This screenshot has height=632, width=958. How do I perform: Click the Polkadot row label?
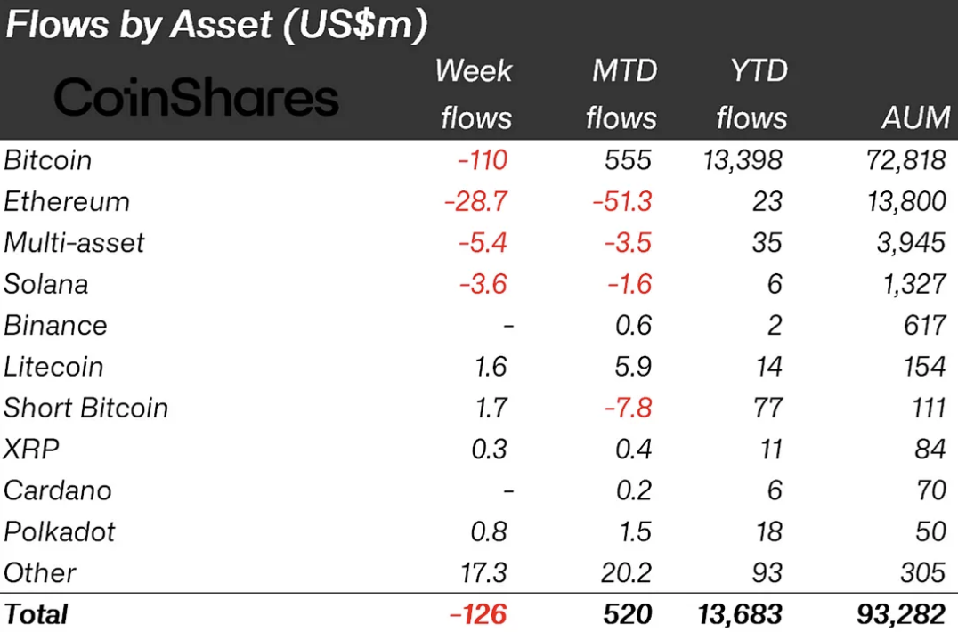coord(60,531)
